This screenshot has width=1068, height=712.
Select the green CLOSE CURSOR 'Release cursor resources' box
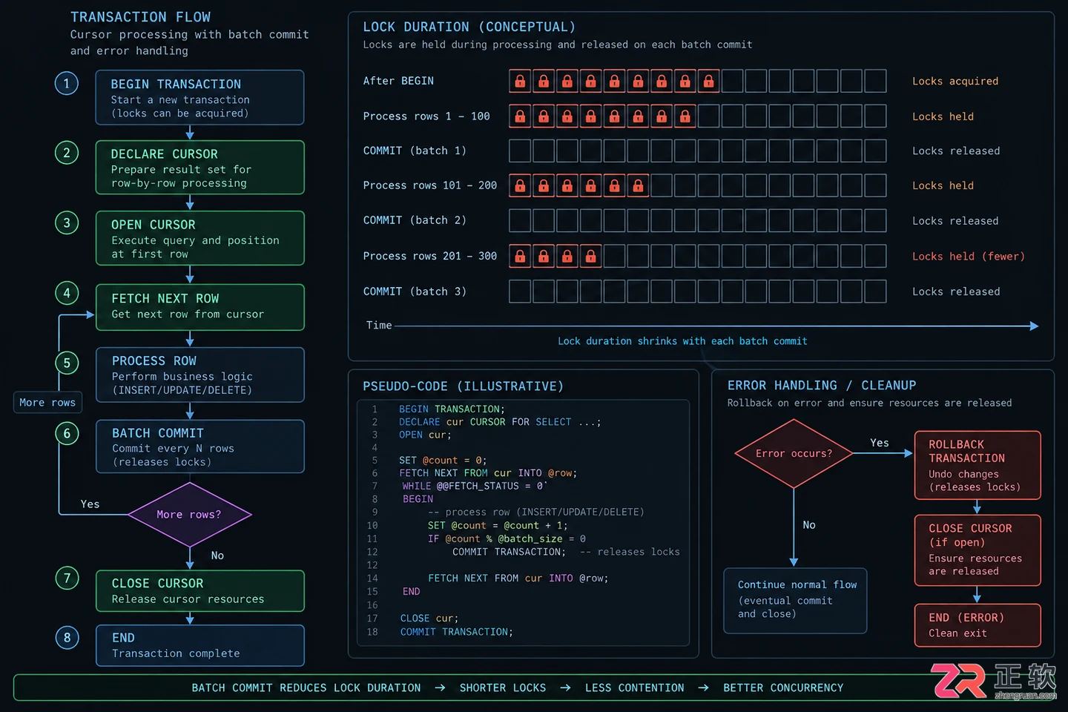[200, 590]
